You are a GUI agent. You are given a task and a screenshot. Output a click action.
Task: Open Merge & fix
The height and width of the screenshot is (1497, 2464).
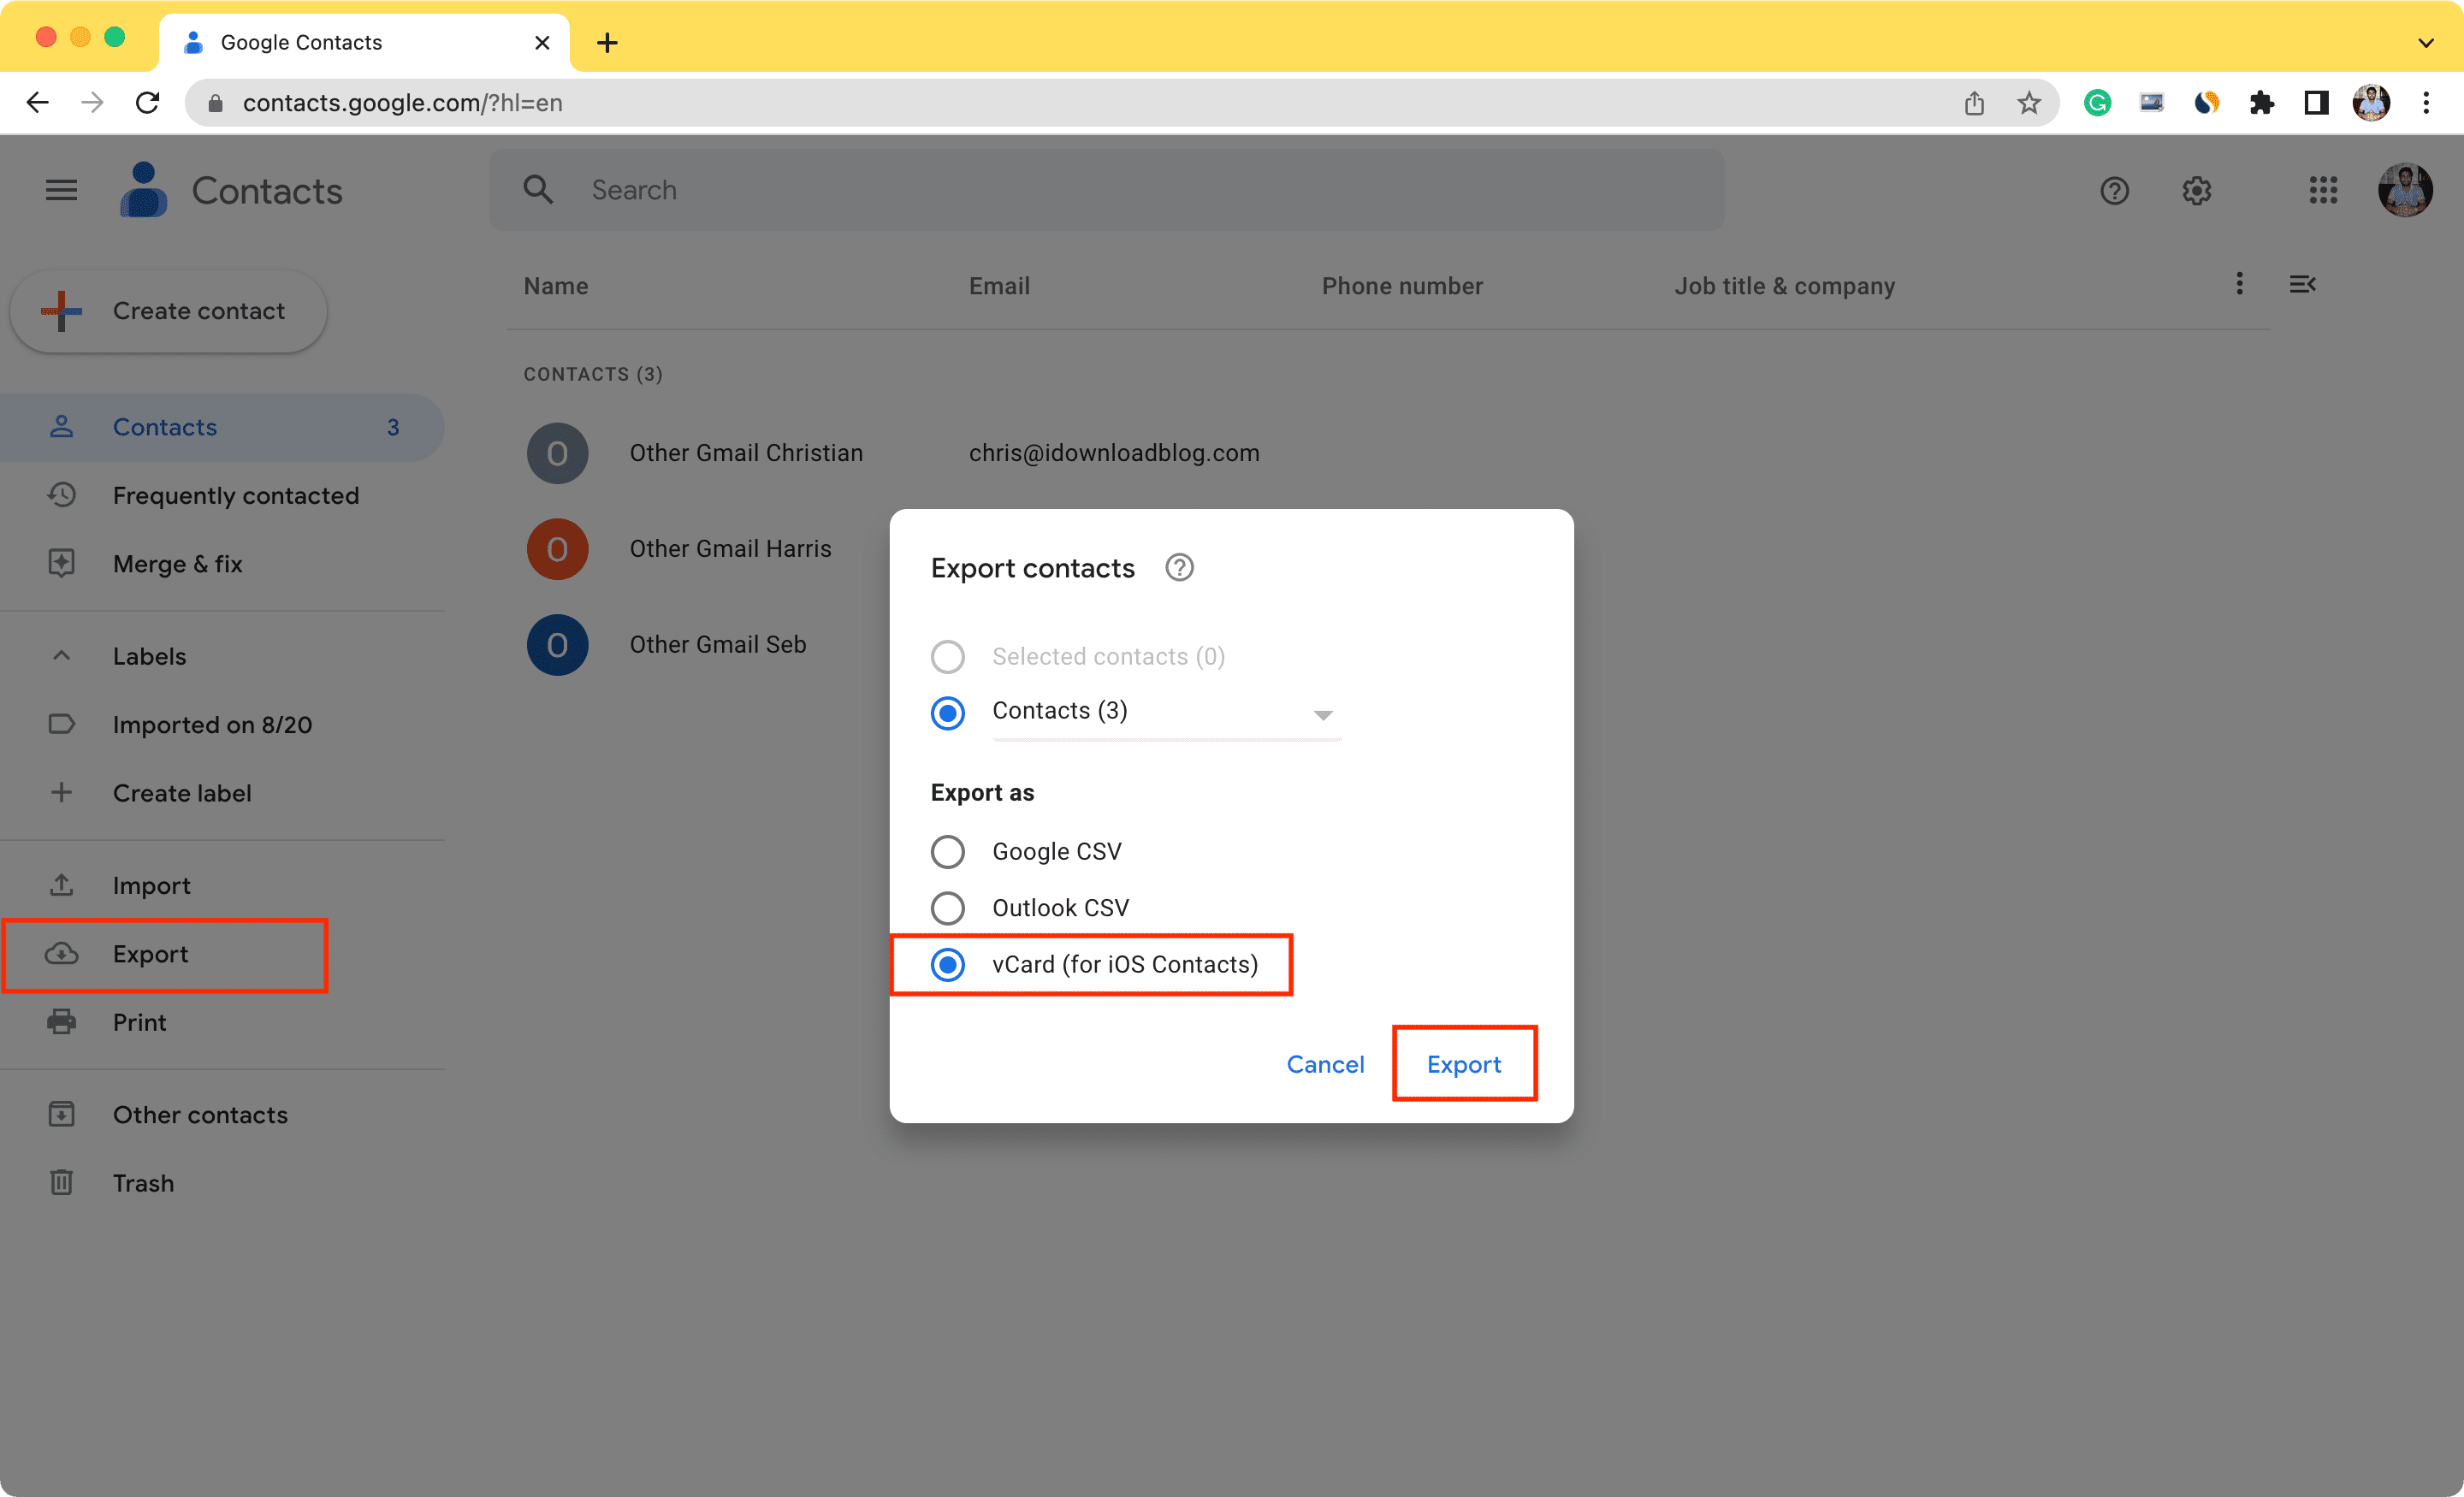pos(222,564)
